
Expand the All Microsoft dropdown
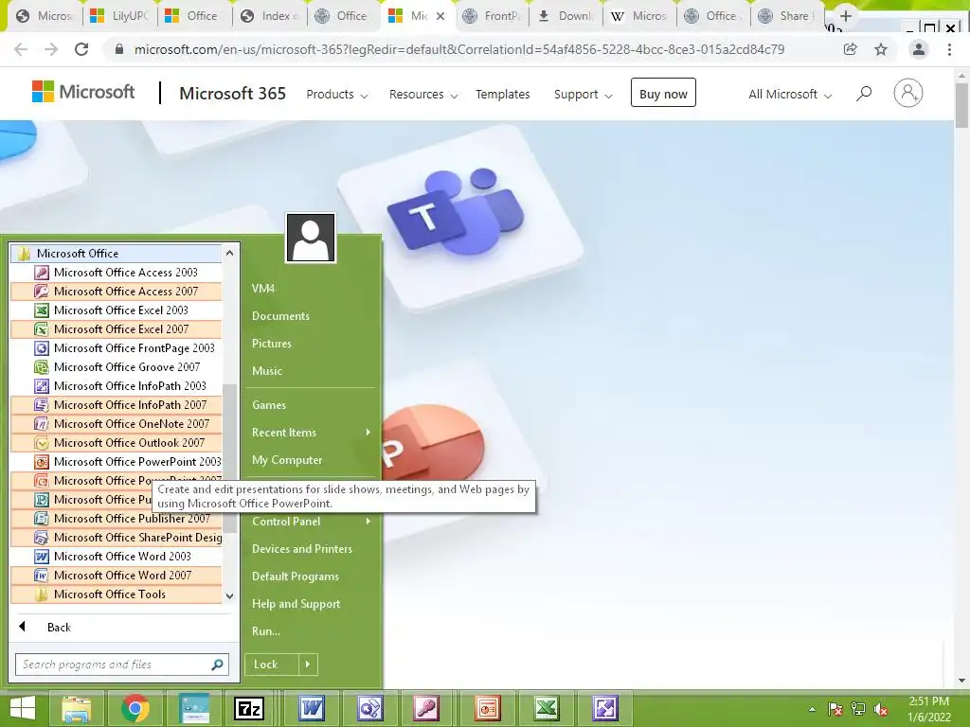[791, 95]
